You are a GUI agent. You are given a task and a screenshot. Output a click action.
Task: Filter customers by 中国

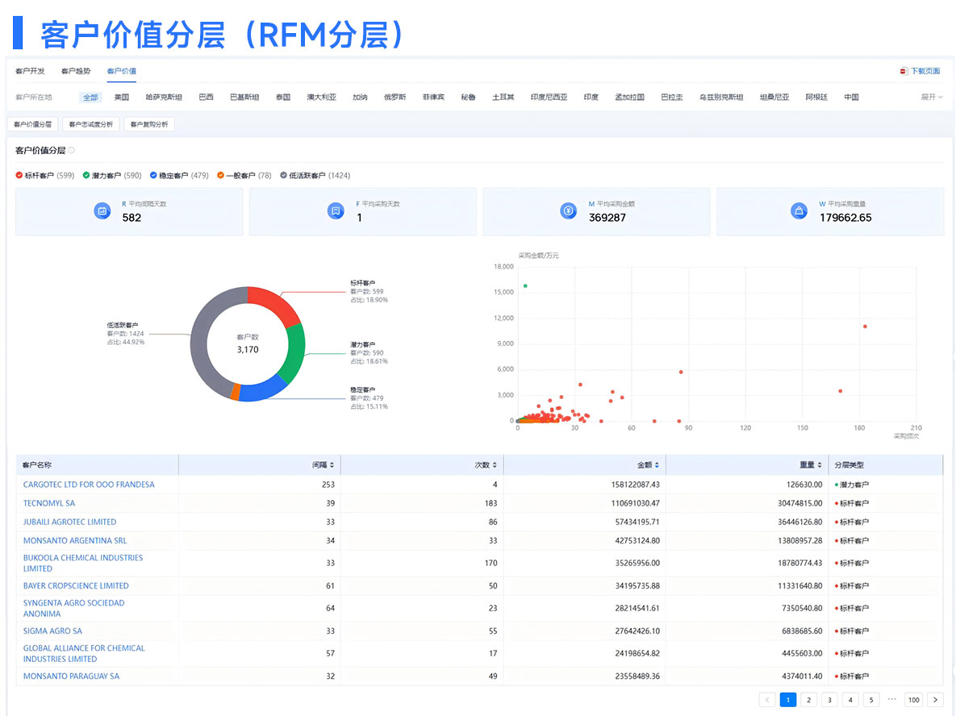point(852,98)
